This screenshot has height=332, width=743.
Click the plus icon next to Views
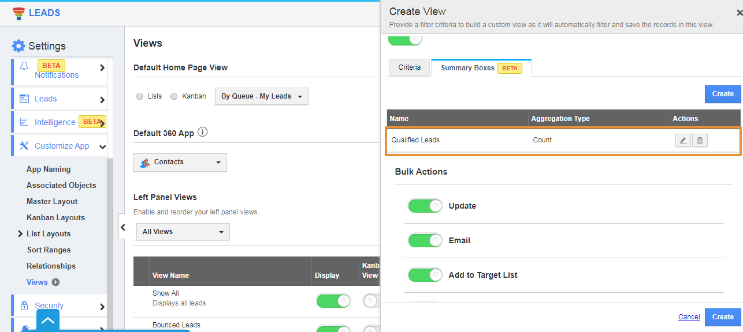pyautogui.click(x=55, y=282)
